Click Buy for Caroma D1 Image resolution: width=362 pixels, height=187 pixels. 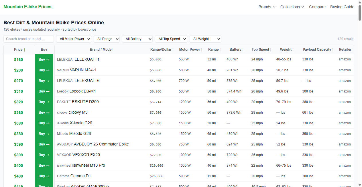coord(44,176)
